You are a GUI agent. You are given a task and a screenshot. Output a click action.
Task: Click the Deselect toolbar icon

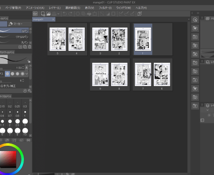[102, 14]
